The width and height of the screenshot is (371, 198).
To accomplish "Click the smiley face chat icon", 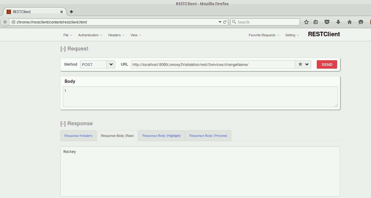I will point(361,22).
